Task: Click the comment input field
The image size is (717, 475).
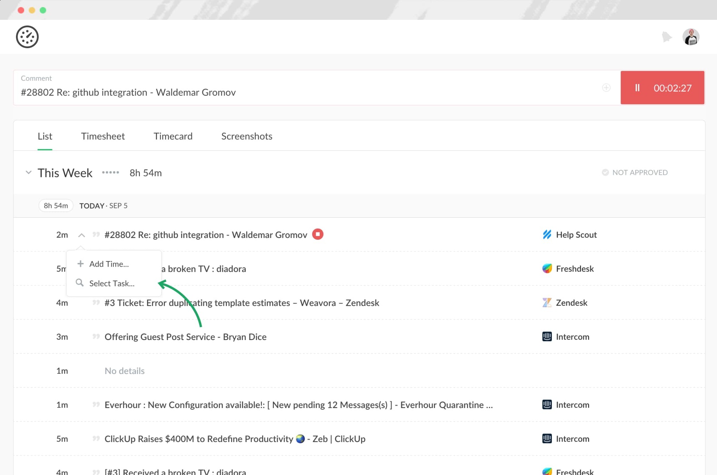Action: (248, 92)
